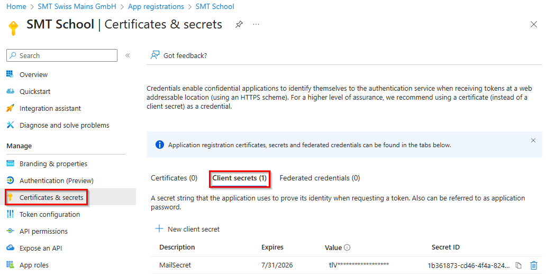Go to Home in the breadcrumb
The height and width of the screenshot is (278, 546).
16,7
